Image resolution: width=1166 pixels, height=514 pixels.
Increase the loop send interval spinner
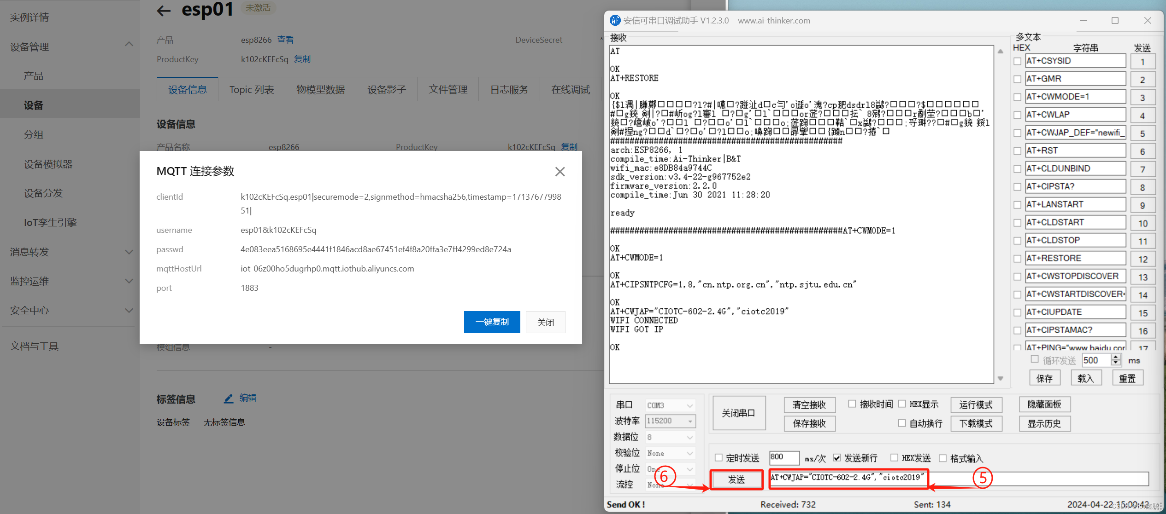[x=1116, y=358]
